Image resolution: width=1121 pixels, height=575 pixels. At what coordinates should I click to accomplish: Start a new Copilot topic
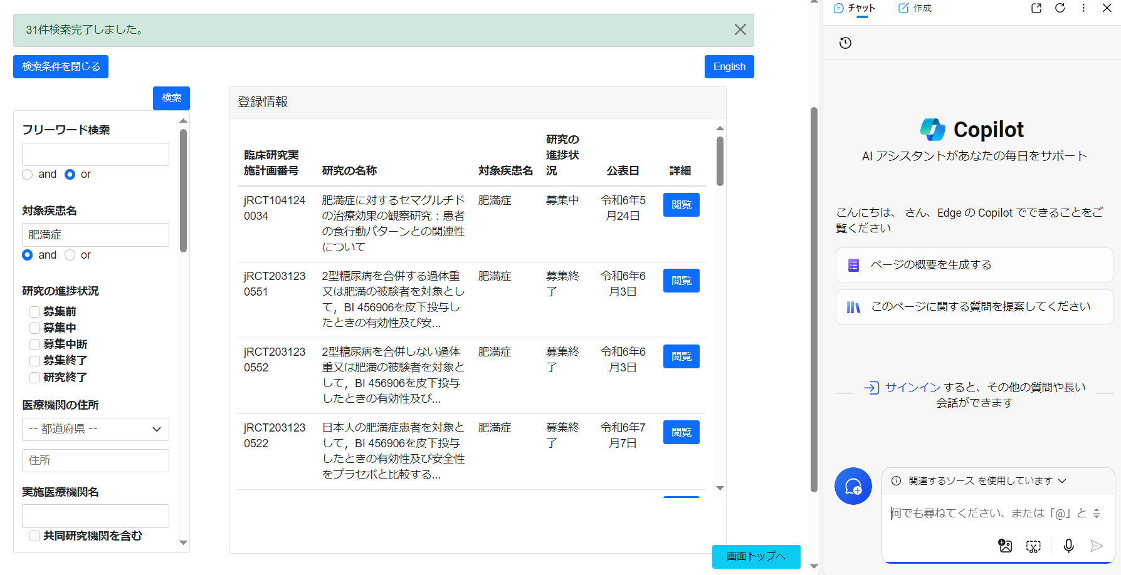[x=853, y=486]
